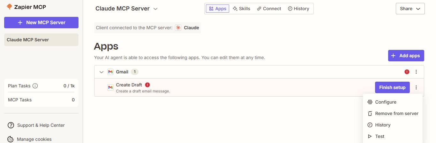The image size is (436, 143).
Task: Click the cookie icon in sidebar
Action: pos(11,139)
